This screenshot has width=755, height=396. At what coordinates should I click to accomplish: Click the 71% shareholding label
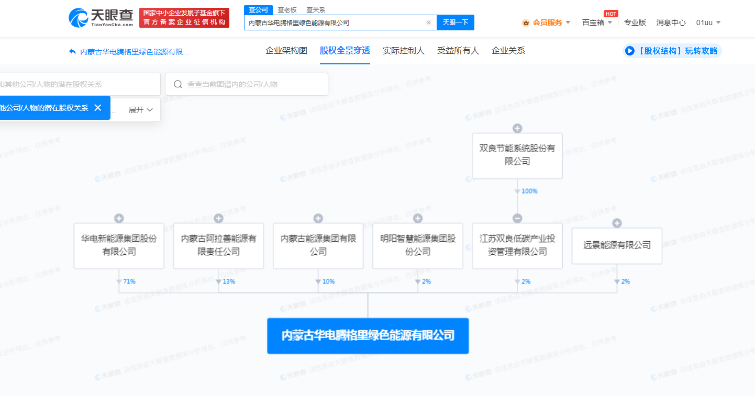click(x=130, y=281)
